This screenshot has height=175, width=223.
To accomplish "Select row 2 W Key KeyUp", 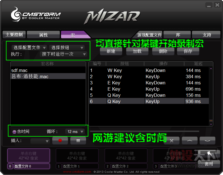I will pyautogui.click(x=149, y=76).
